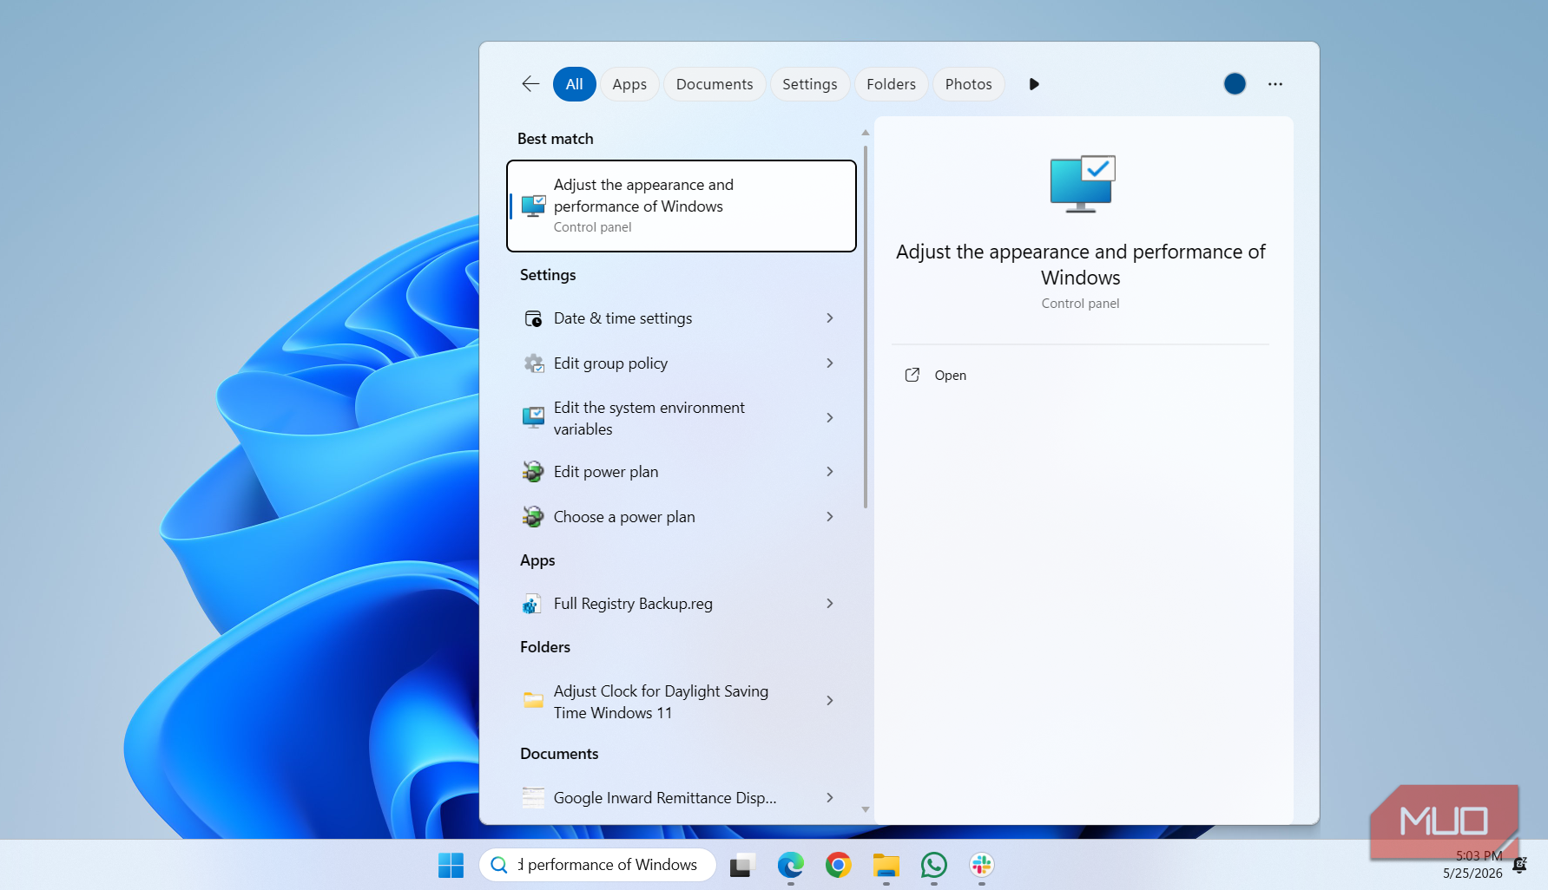Open Task View on the taskbar

point(742,865)
